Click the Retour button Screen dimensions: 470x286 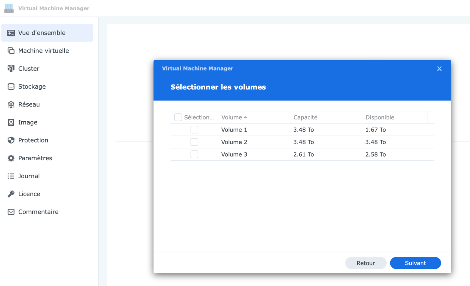(366, 263)
